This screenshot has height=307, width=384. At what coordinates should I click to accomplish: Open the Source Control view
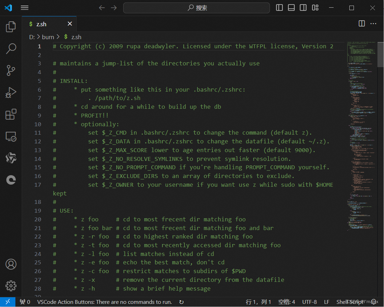click(x=11, y=70)
